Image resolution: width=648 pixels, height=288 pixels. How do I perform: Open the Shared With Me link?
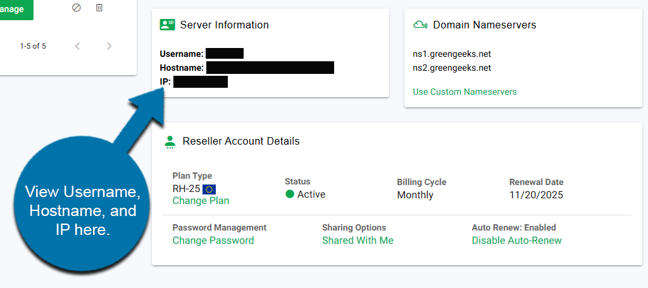click(358, 241)
